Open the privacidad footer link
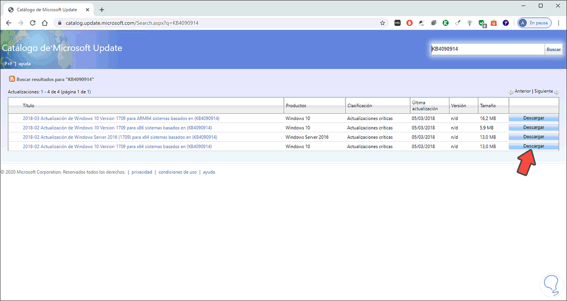 142,172
